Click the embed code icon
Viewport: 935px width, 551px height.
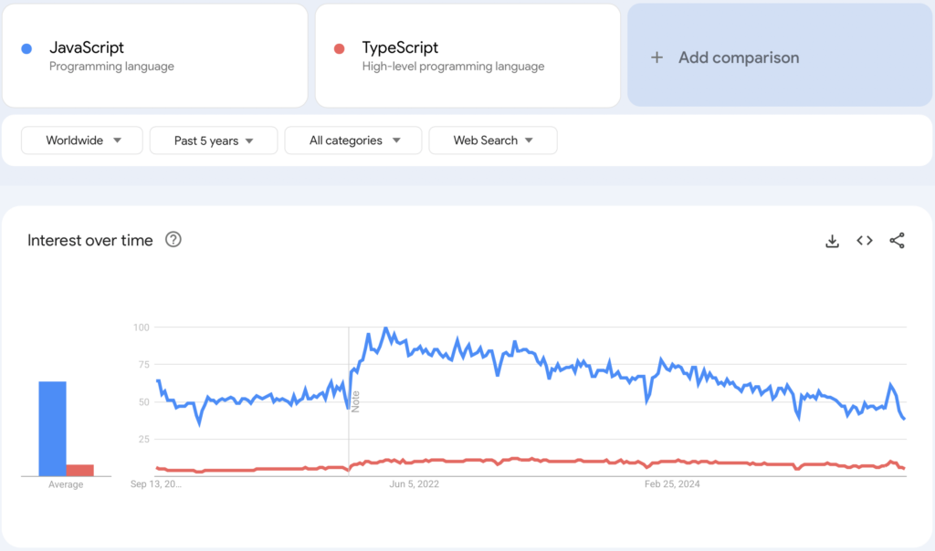tap(865, 241)
